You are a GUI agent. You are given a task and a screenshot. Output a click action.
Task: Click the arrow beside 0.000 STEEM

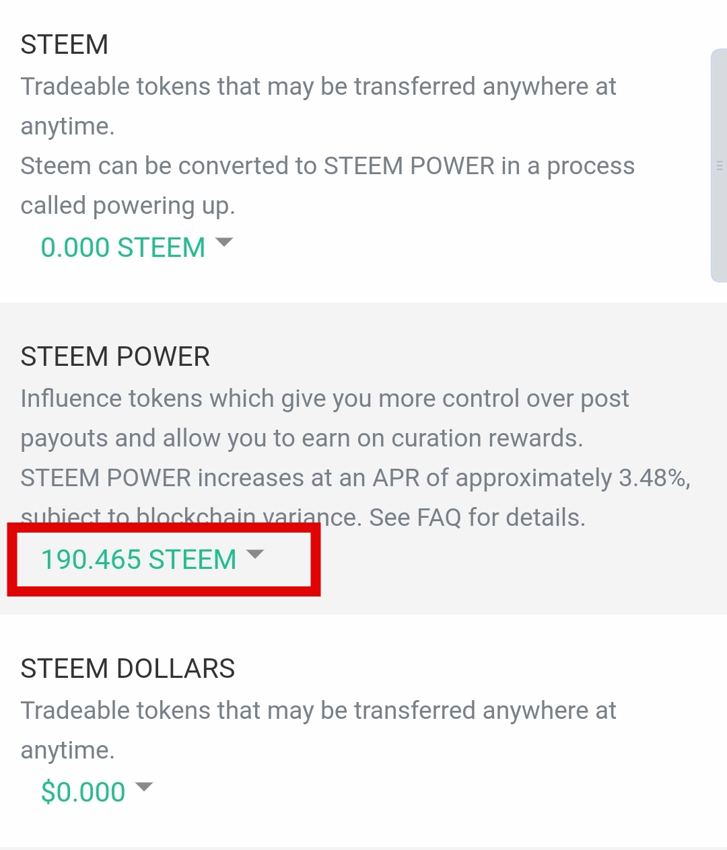tap(223, 242)
